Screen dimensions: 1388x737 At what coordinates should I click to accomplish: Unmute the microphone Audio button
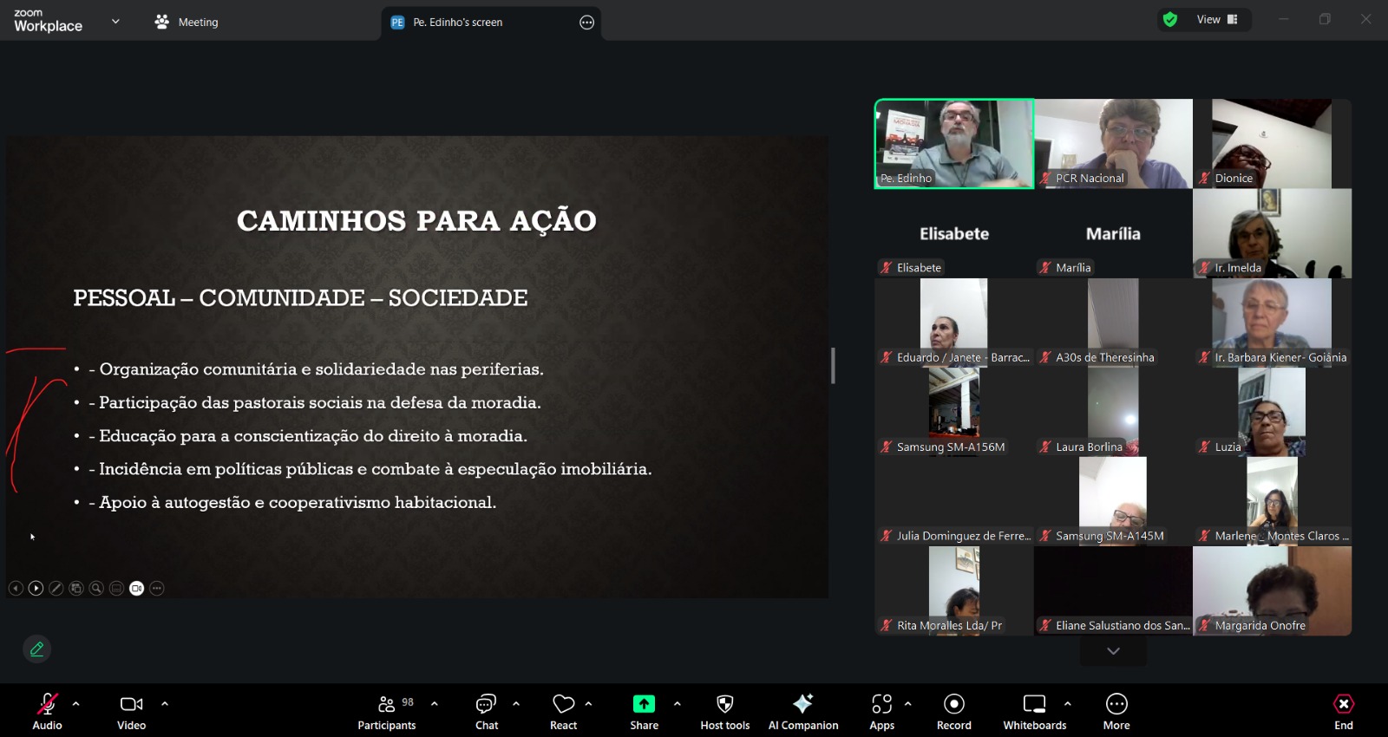tap(47, 711)
